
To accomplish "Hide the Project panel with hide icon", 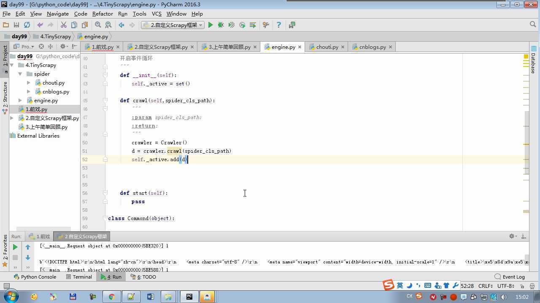I will tap(75, 47).
